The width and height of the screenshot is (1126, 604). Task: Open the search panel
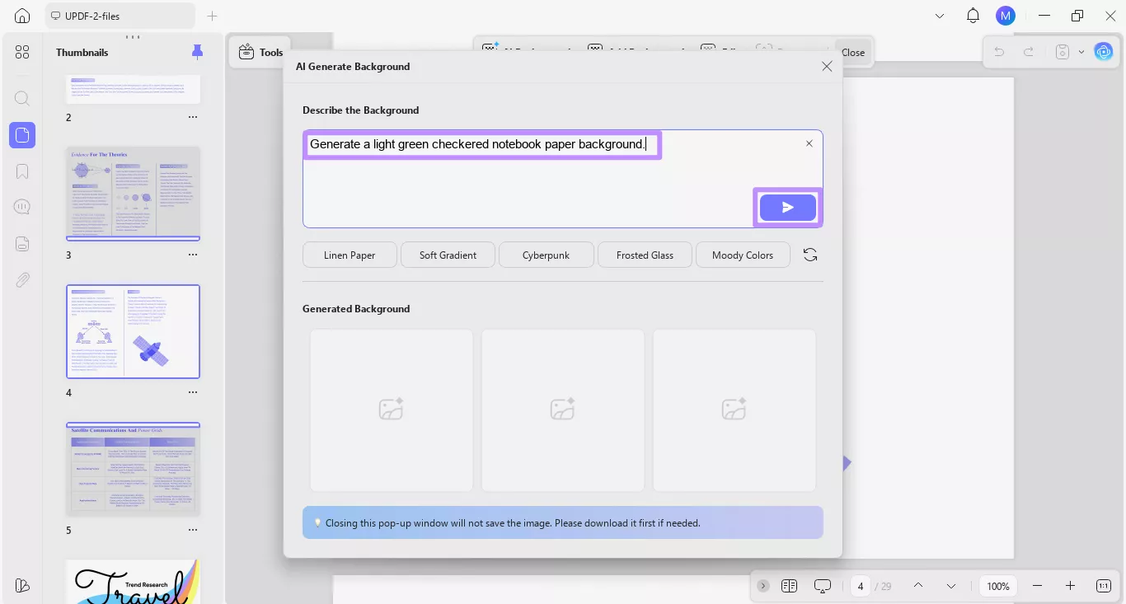click(22, 98)
